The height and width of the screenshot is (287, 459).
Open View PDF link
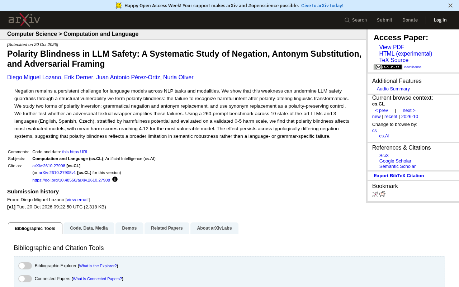[392, 47]
